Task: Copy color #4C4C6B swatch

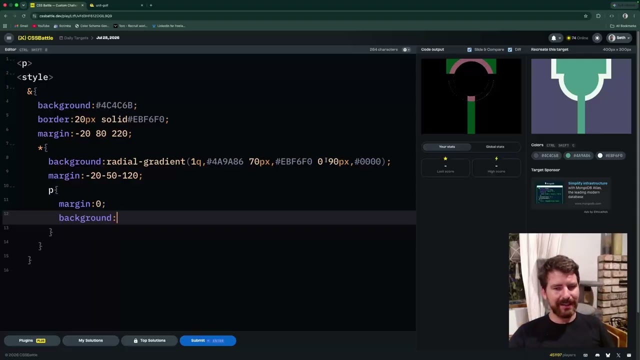Action: 546,155
